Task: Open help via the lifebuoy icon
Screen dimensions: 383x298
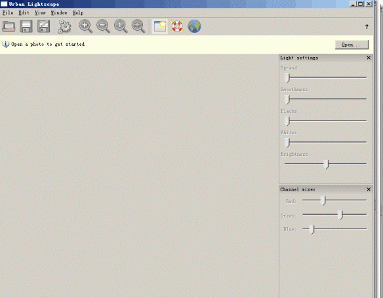Action: tap(177, 26)
